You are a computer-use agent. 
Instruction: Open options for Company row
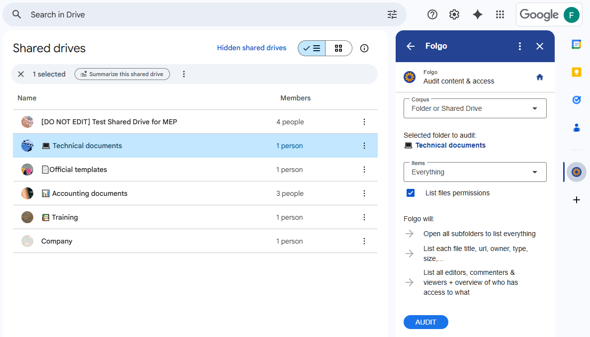coord(364,241)
